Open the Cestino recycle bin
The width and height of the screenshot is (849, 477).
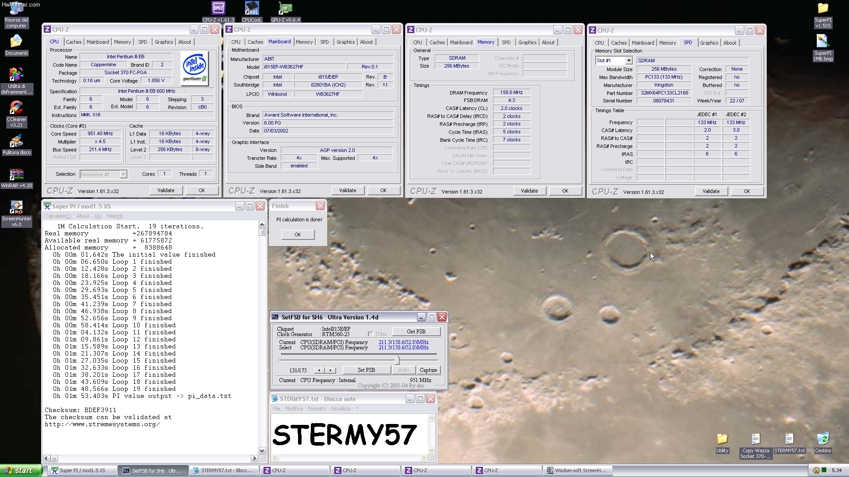click(x=823, y=443)
